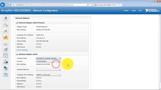Open the sidebar icon with globe and computer

click(x=6, y=68)
